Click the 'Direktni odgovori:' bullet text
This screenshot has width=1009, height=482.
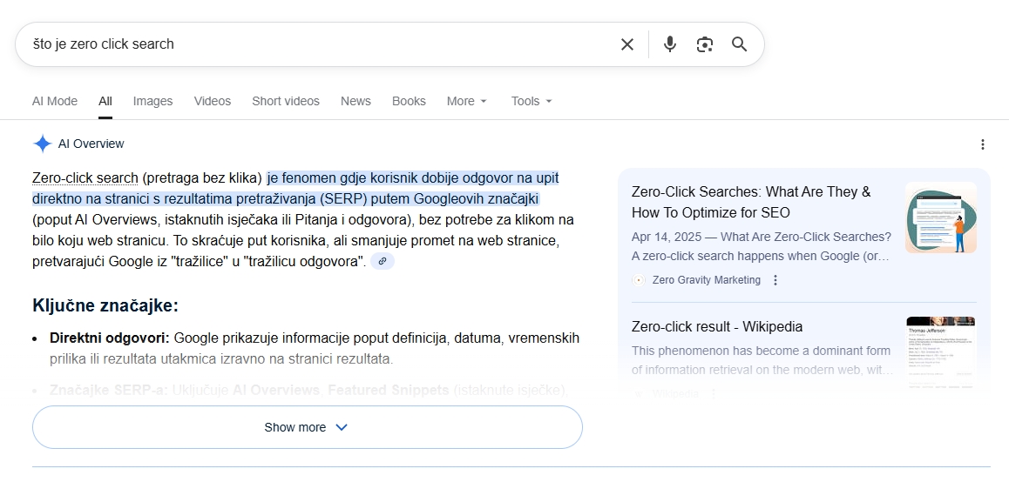click(110, 338)
